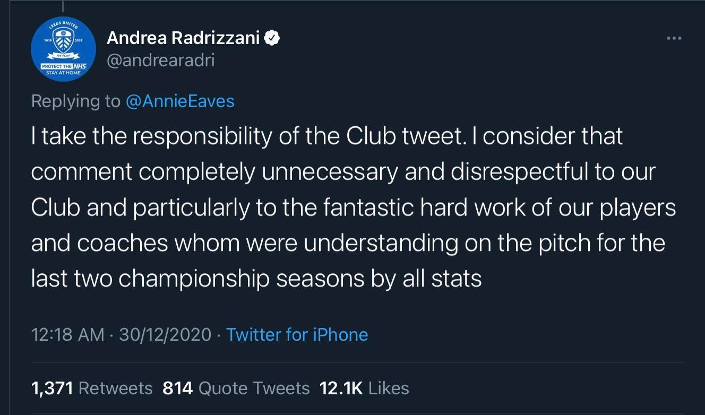Click the Leeds United crest in avatar
Image resolution: width=705 pixels, height=415 pixels.
[x=63, y=40]
